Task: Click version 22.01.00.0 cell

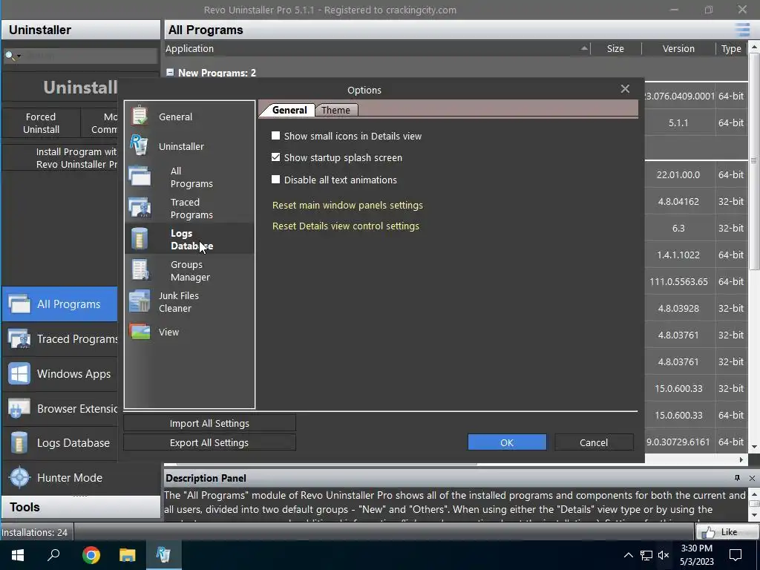Action: [x=678, y=175]
